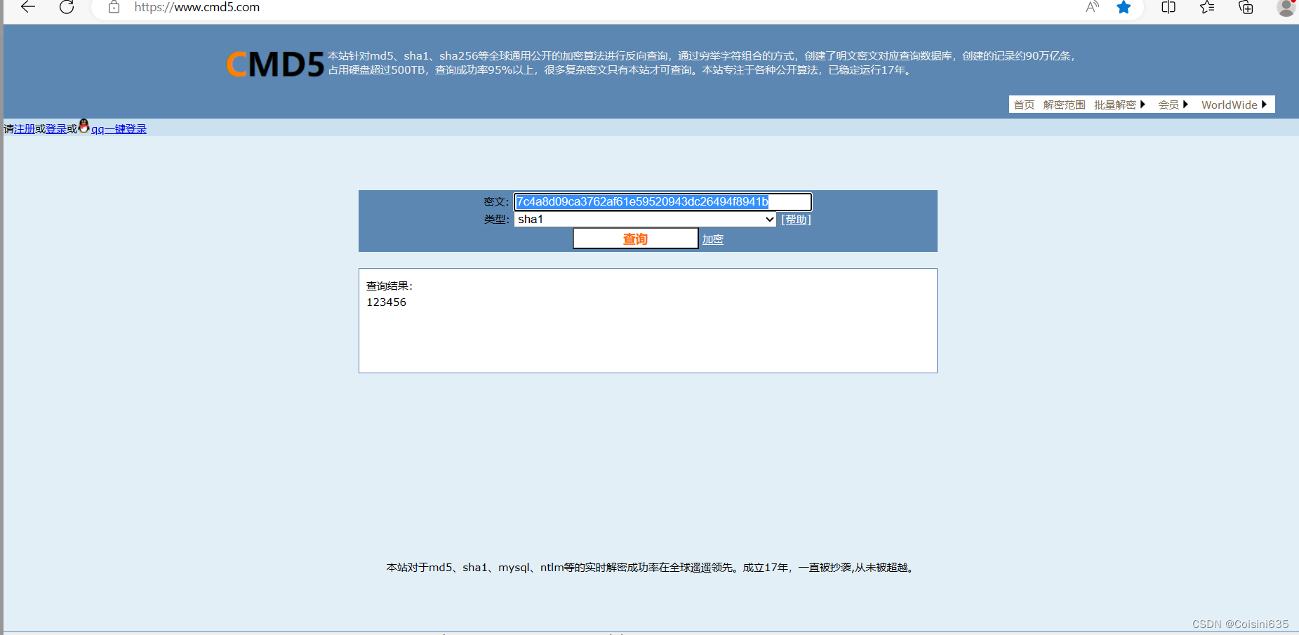
Task: Open the 加密 encrypt link
Action: [712, 239]
